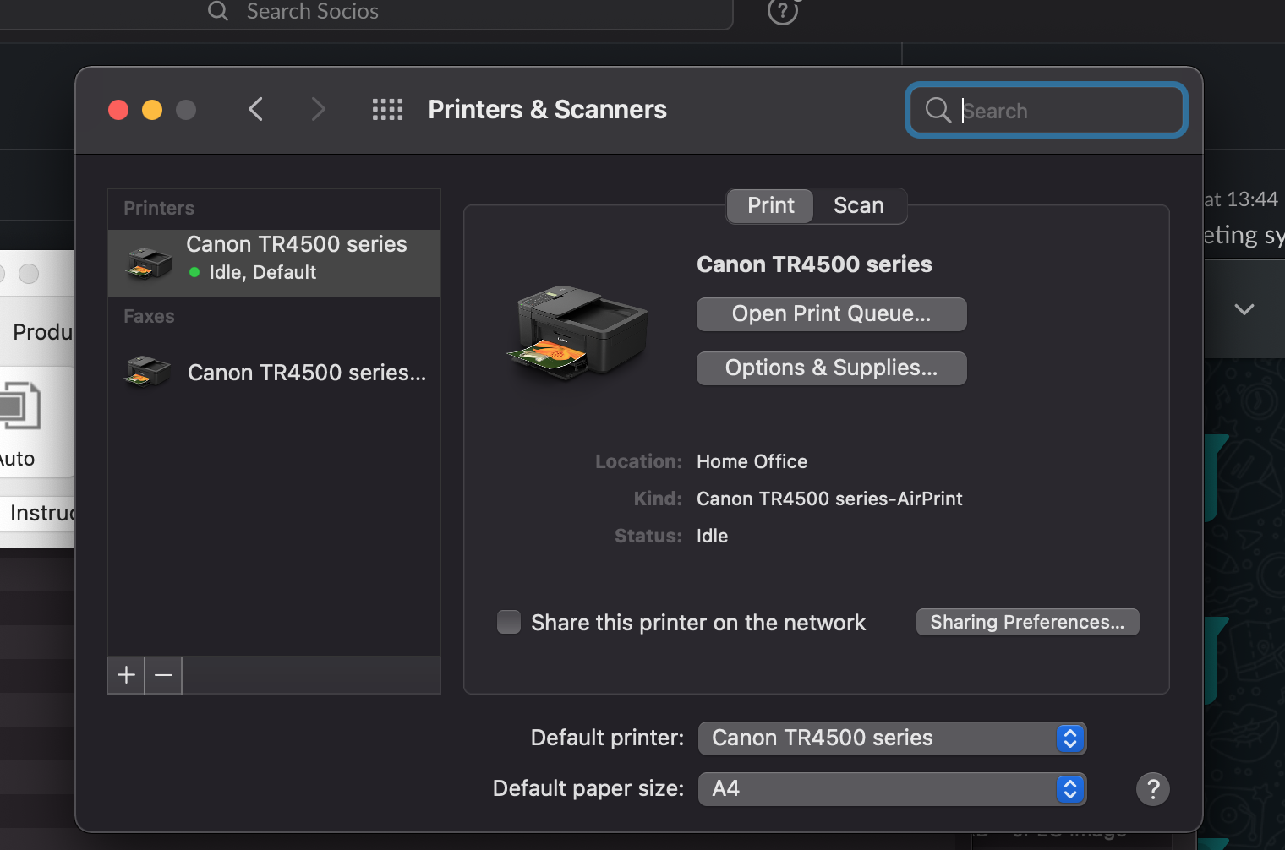Image resolution: width=1285 pixels, height=850 pixels.
Task: Remove the selected printer with the minus button
Action: 164,675
